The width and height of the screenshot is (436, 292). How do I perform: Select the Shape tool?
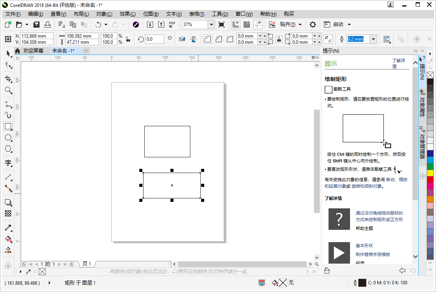(x=8, y=65)
